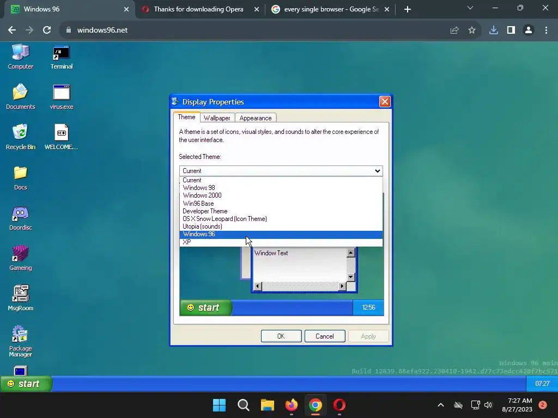Open File Explorer from taskbar
Image resolution: width=558 pixels, height=418 pixels.
pyautogui.click(x=267, y=405)
